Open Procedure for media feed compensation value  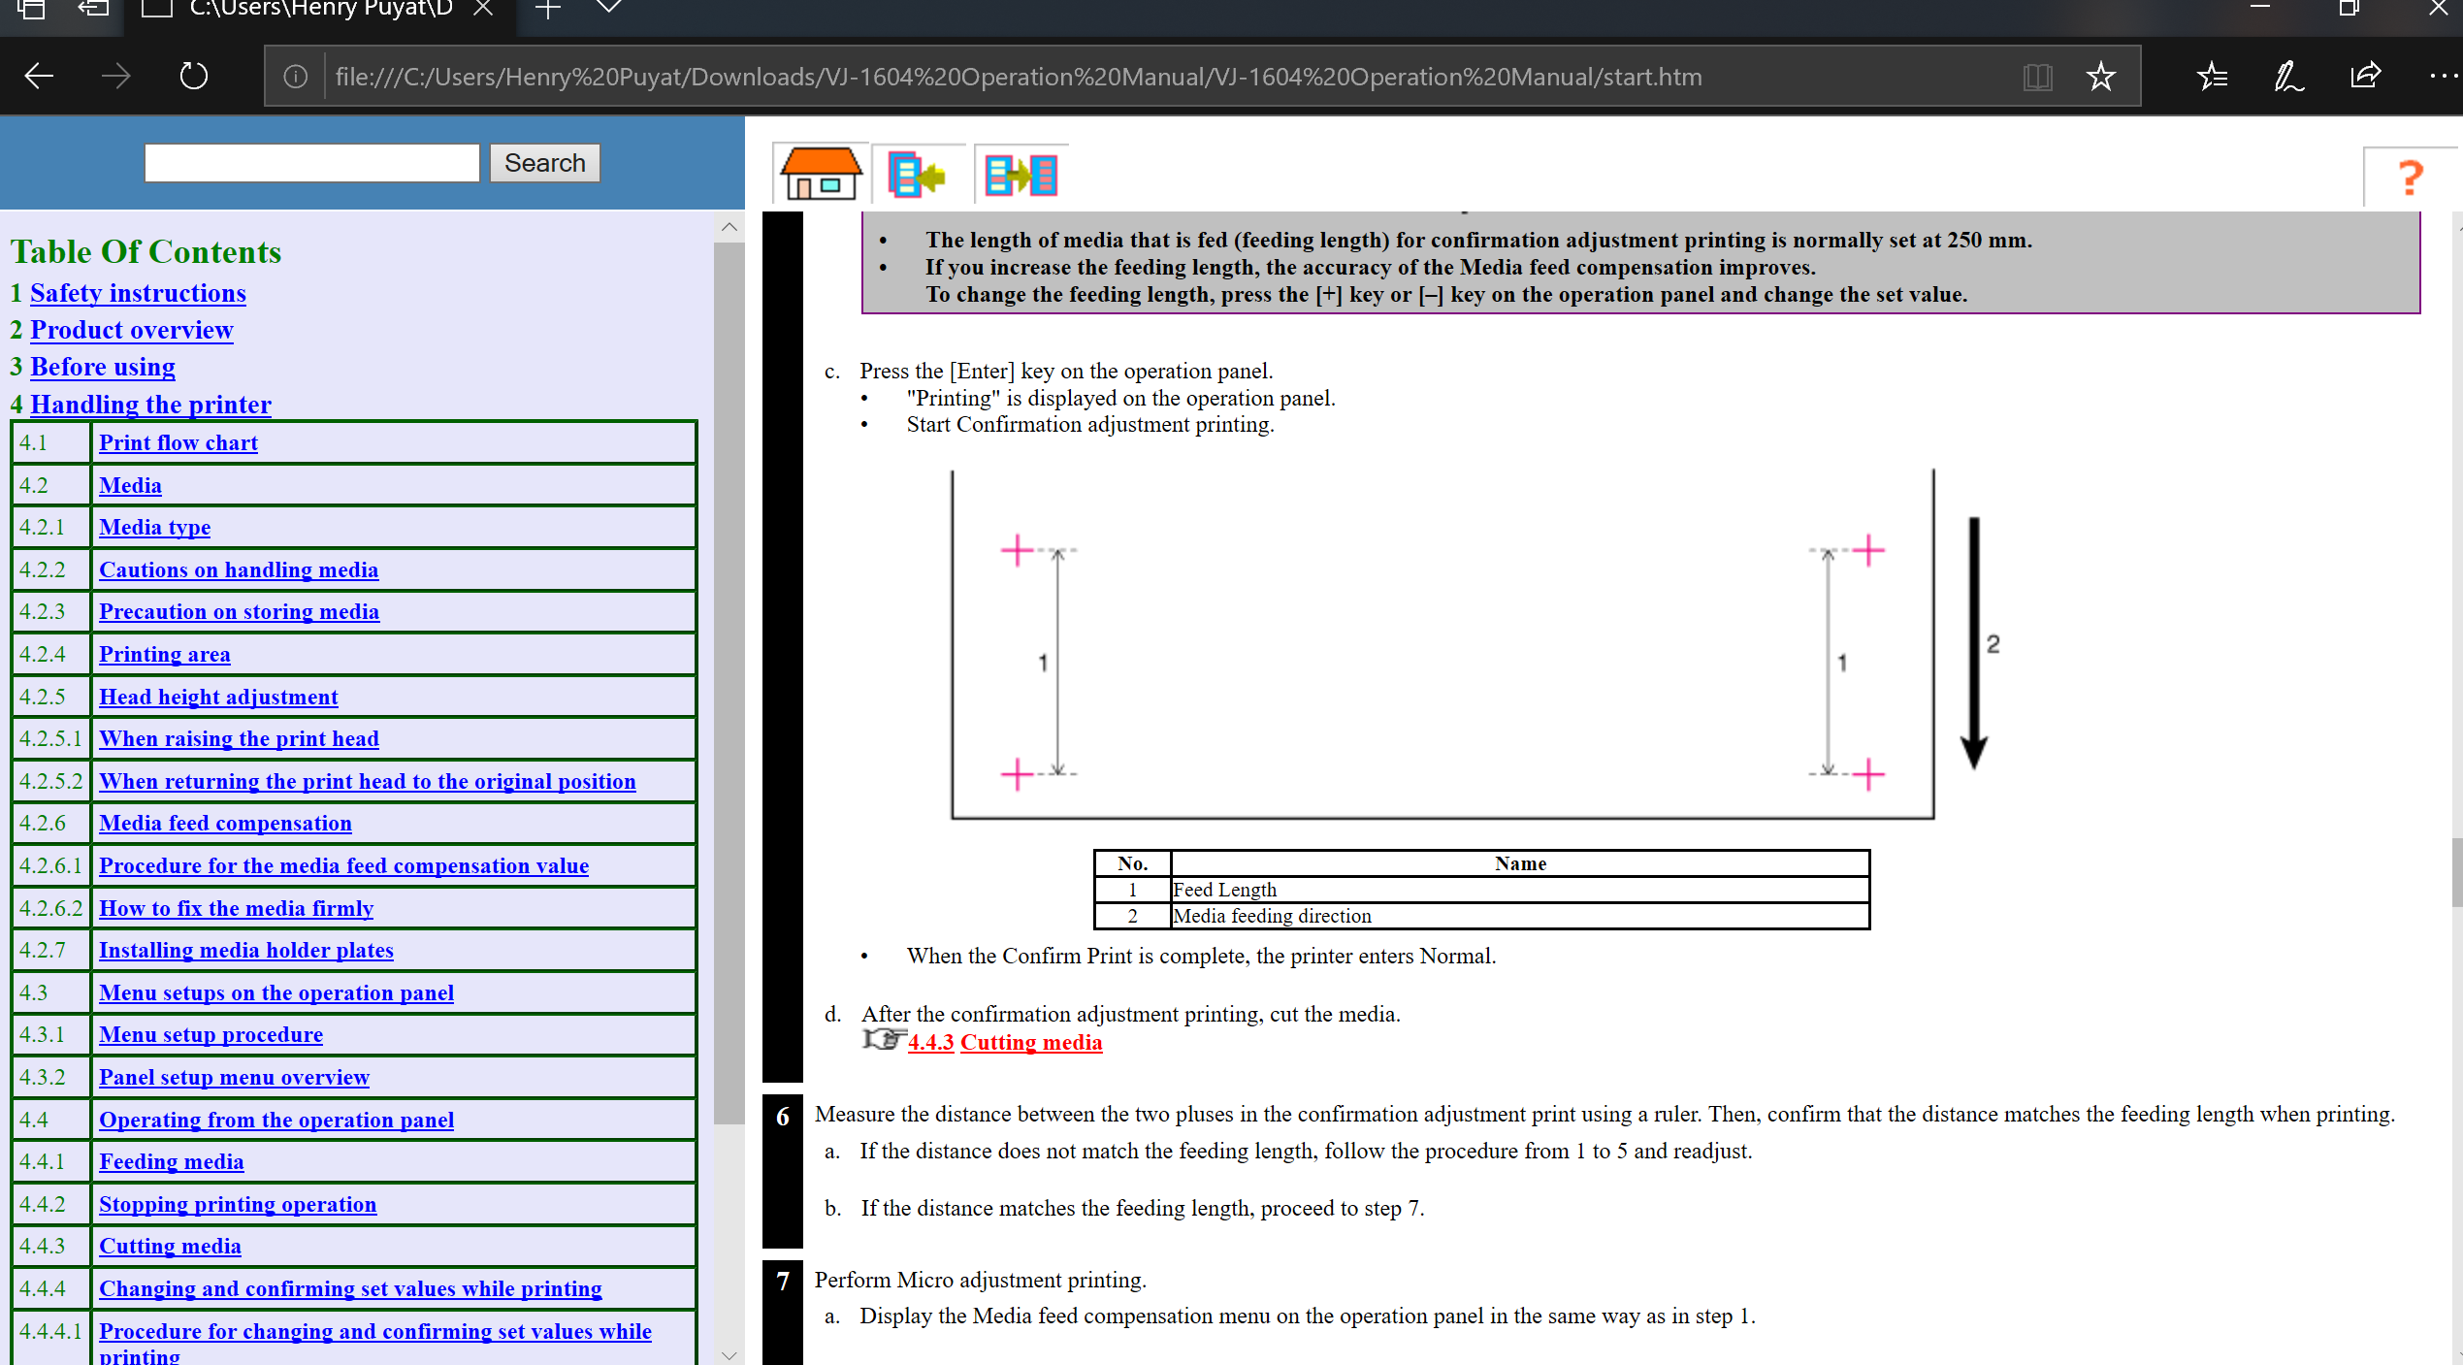tap(343, 865)
